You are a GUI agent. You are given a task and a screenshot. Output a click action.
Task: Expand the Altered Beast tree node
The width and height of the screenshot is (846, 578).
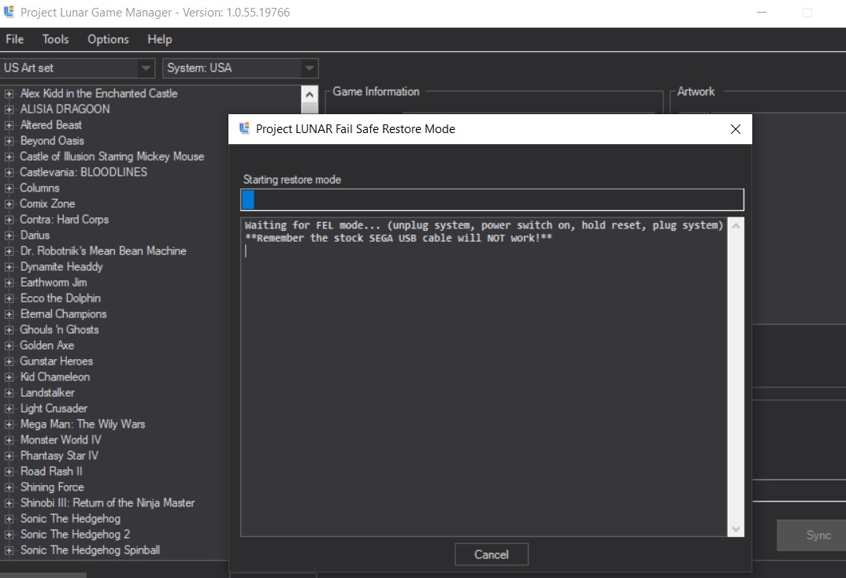click(9, 125)
